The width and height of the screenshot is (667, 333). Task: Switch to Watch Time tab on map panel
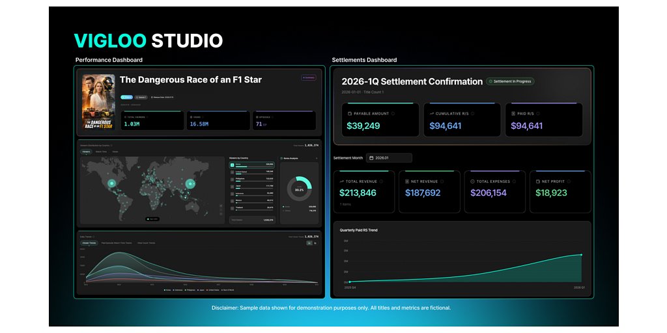101,152
